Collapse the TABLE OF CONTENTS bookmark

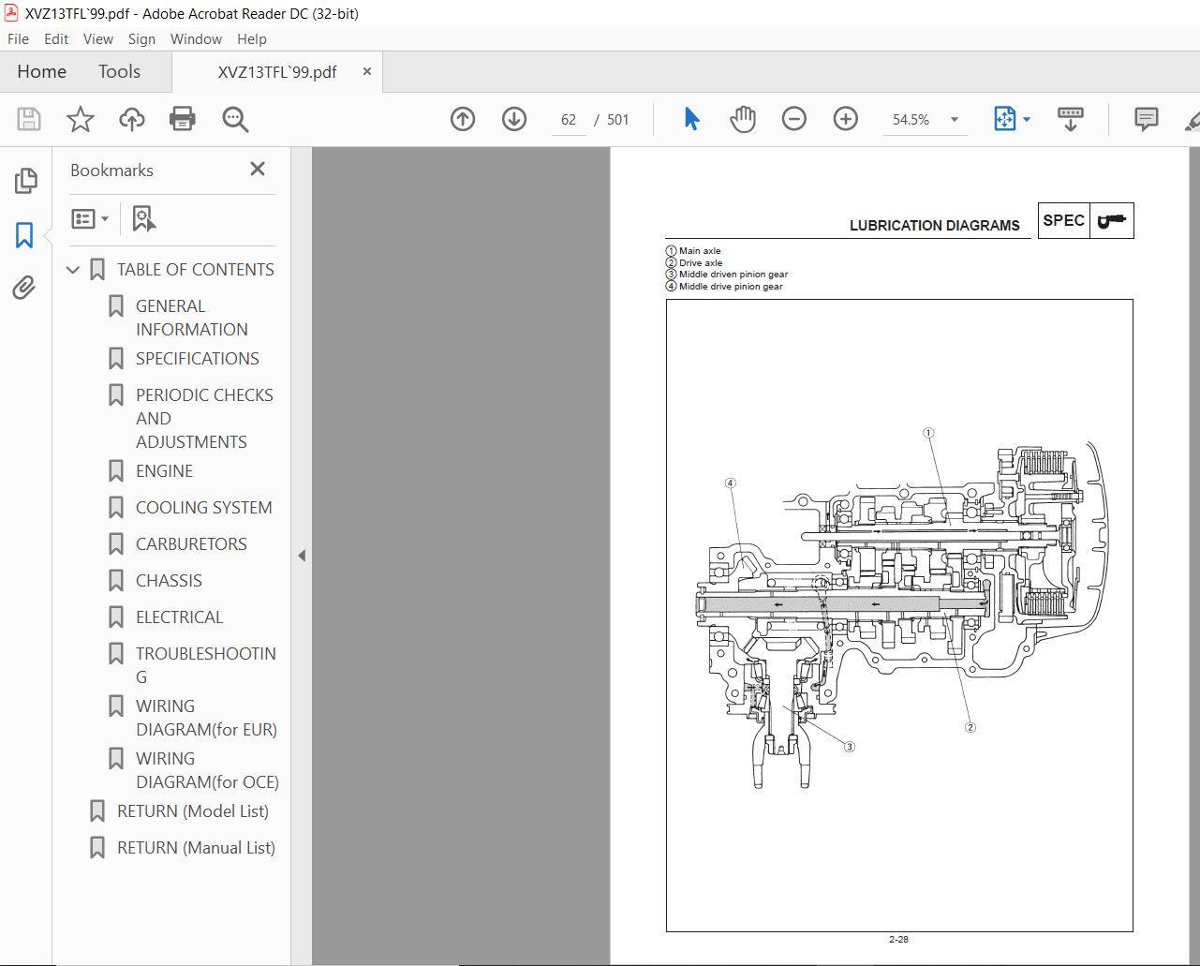73,270
